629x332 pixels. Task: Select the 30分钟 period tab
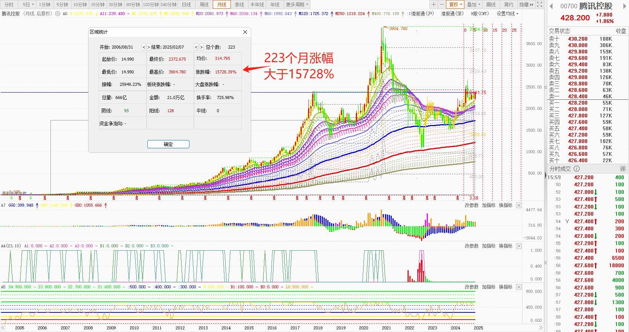pyautogui.click(x=115, y=5)
